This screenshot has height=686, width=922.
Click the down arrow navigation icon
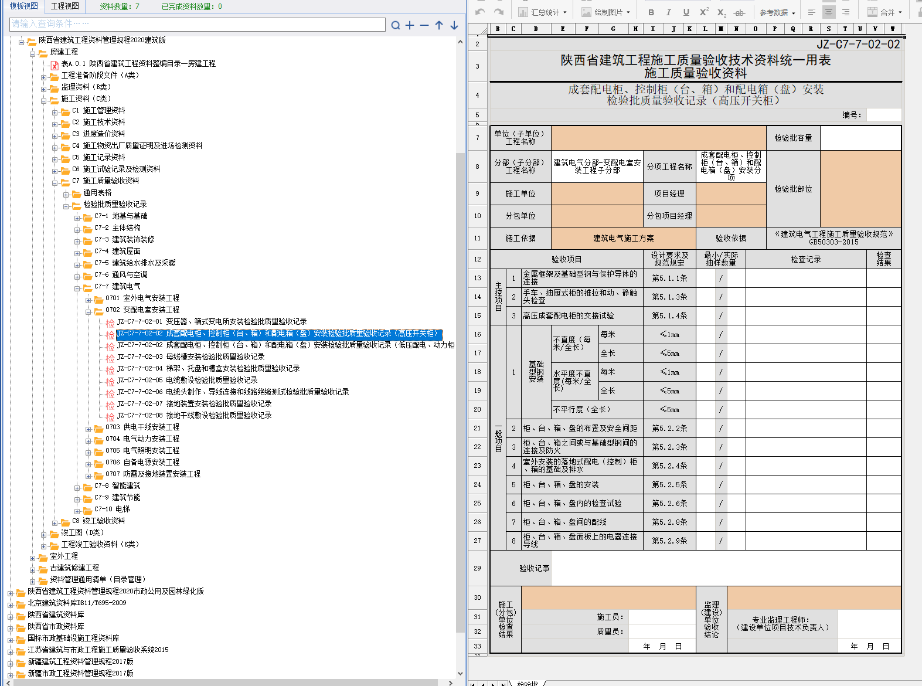tap(454, 25)
